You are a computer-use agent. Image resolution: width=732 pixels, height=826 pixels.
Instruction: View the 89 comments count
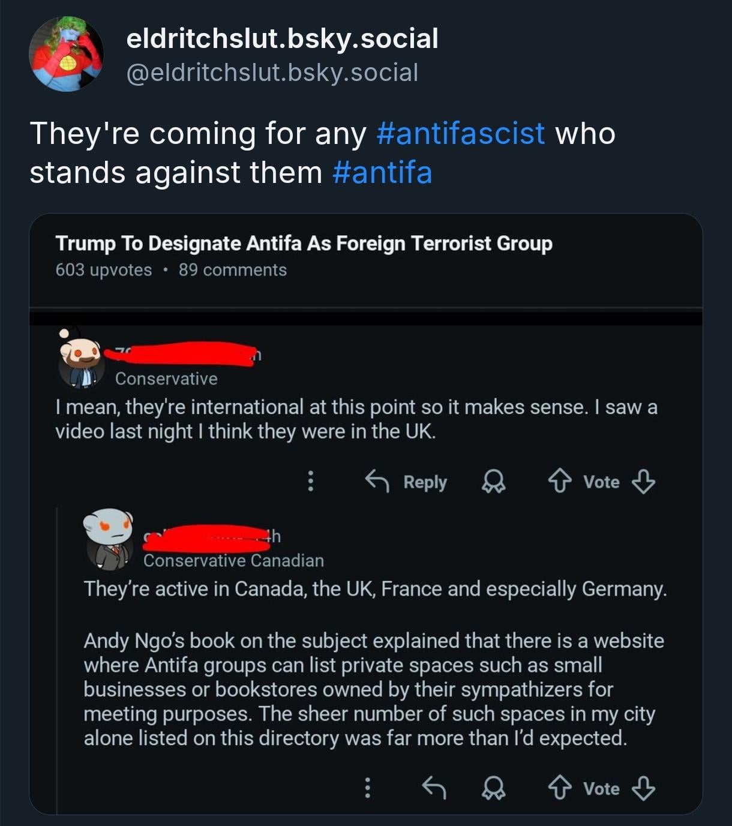coord(232,270)
